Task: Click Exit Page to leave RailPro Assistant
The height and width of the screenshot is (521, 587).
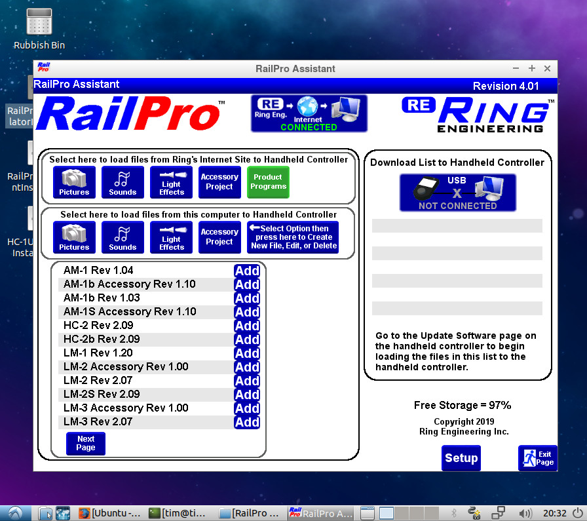Action: pos(537,458)
